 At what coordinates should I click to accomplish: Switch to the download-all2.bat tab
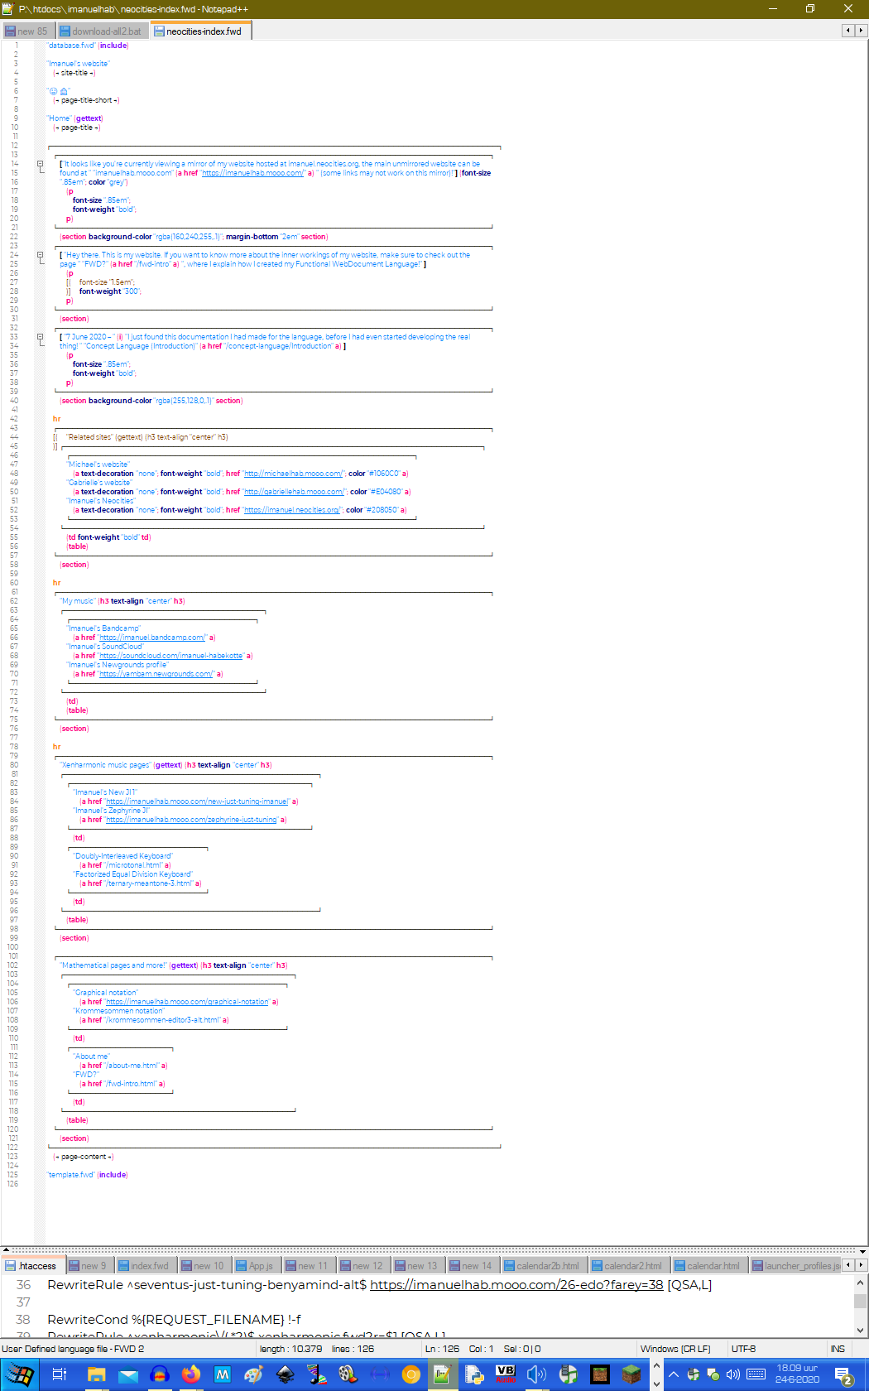[x=102, y=31]
